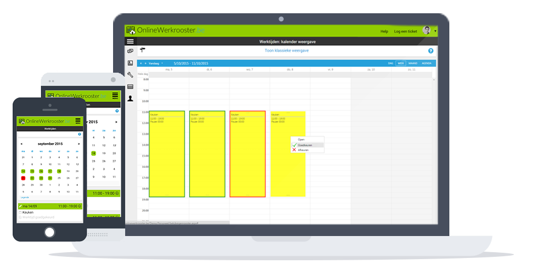Click the blue help question mark icon
The height and width of the screenshot is (262, 548).
tap(430, 51)
